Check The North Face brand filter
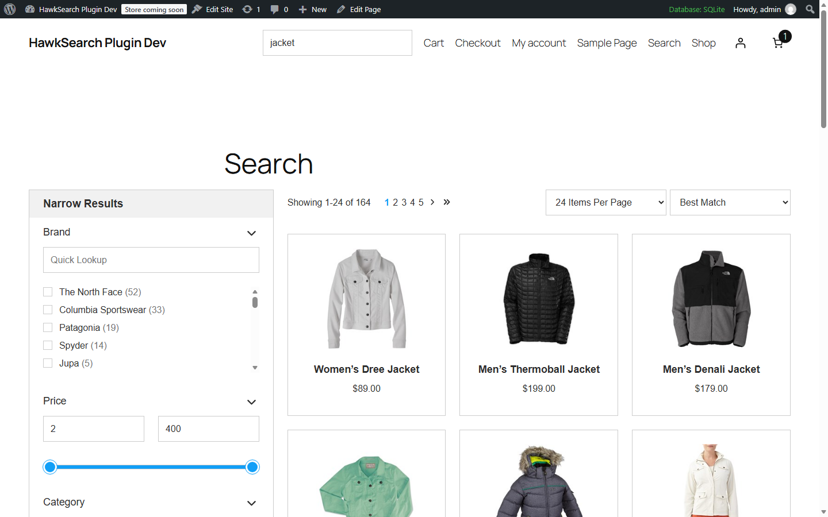Viewport: 828px width, 517px height. click(48, 292)
